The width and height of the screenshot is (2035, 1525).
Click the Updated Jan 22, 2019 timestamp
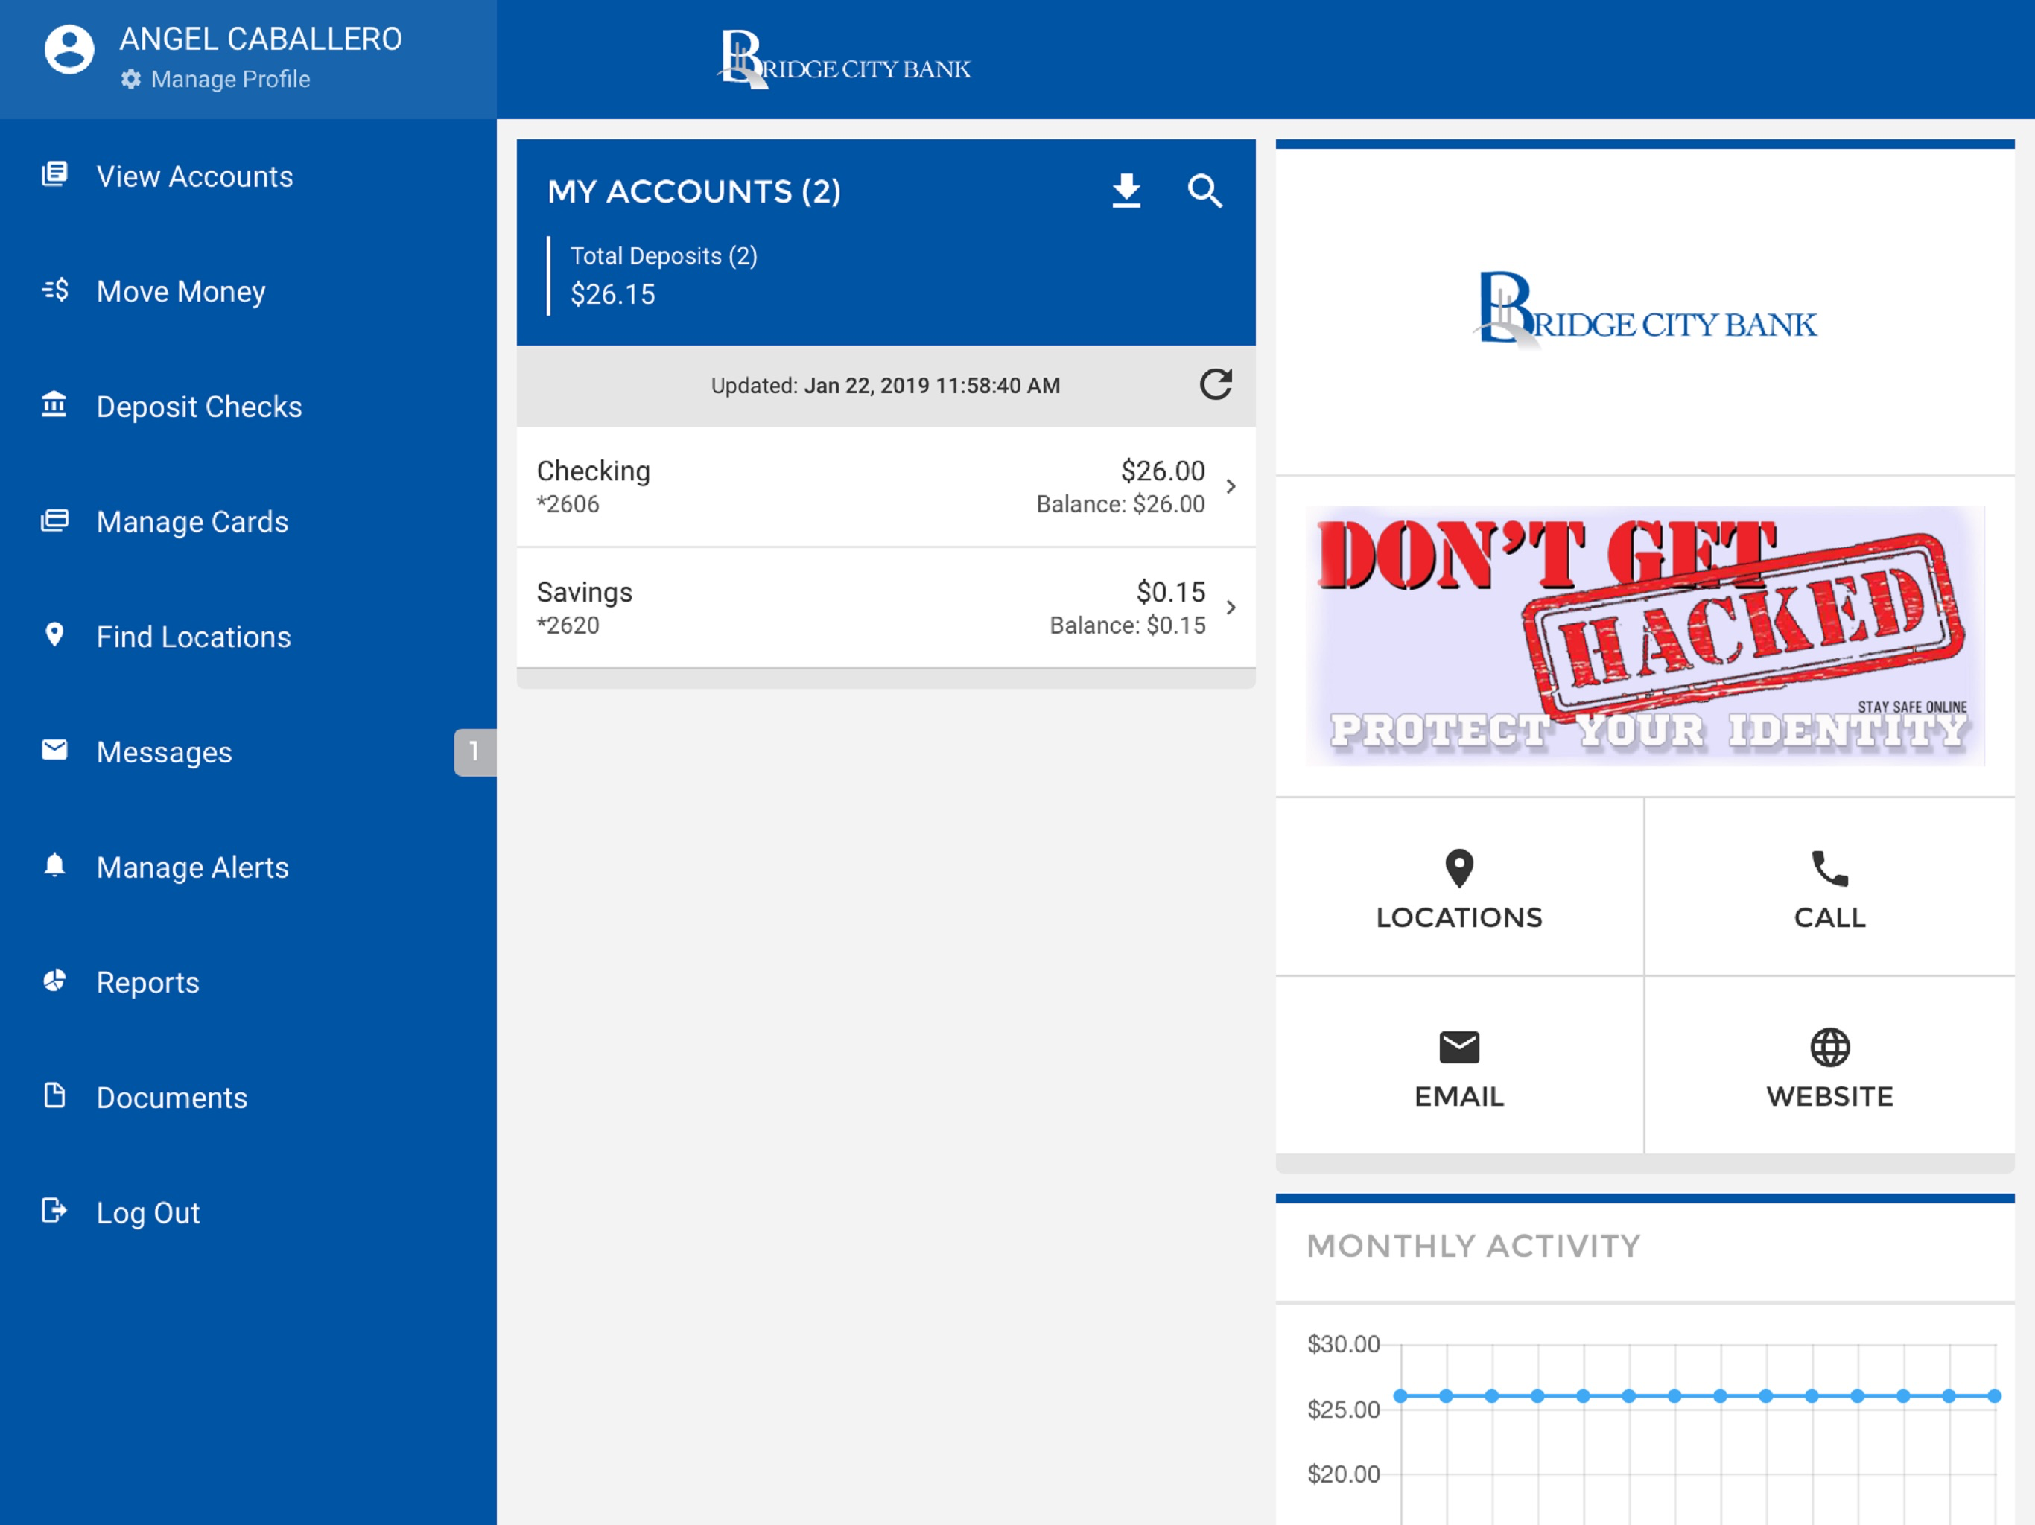click(x=885, y=386)
